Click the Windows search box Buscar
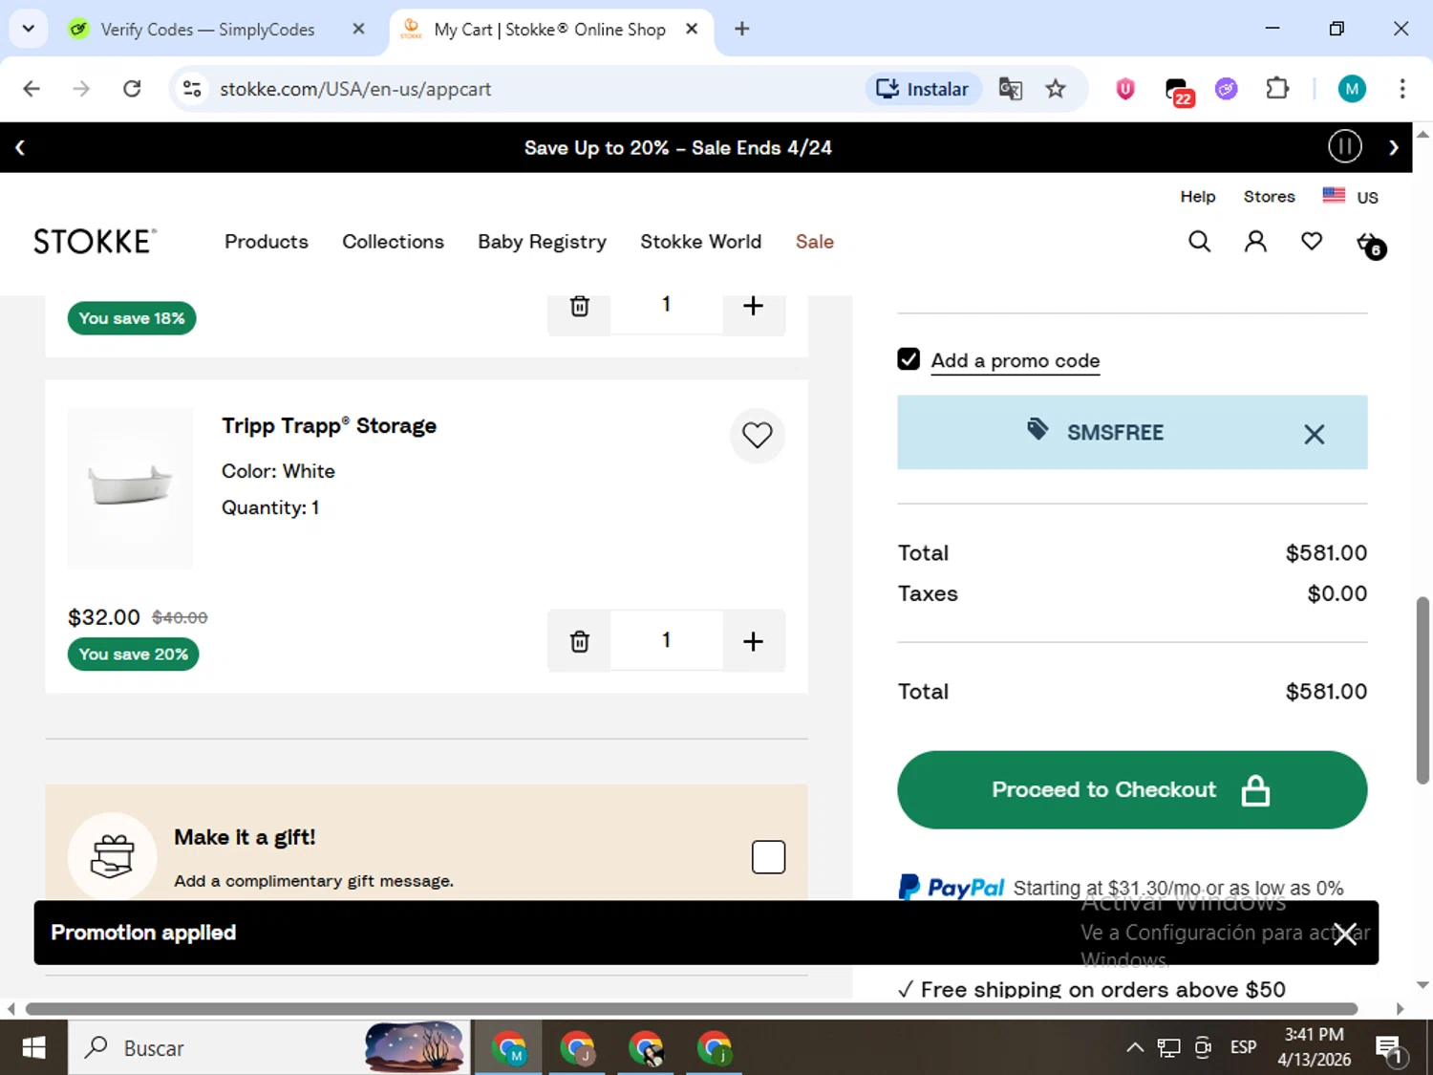This screenshot has height=1075, width=1433. pos(268,1048)
